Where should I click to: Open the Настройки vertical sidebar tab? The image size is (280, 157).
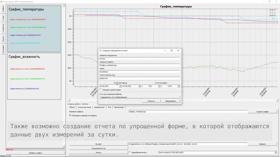(3, 49)
